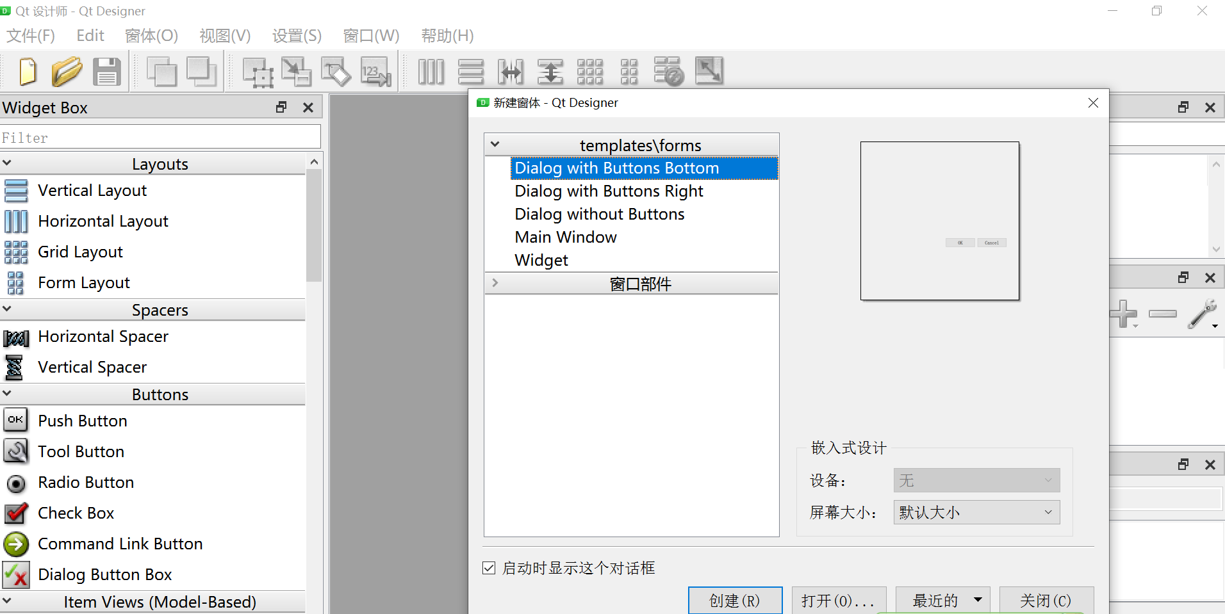
Task: Apply Lay Out in a Grid icon
Action: (590, 71)
